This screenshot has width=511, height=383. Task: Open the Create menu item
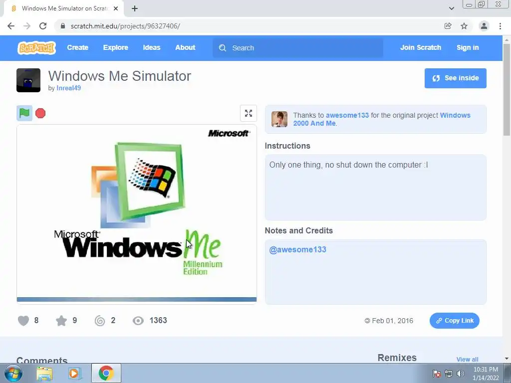[x=77, y=47]
